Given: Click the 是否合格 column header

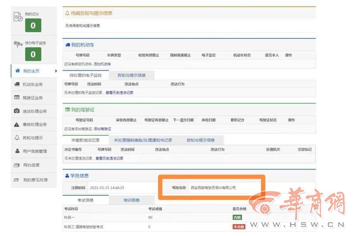Looking at the screenshot, I should tap(240, 209).
